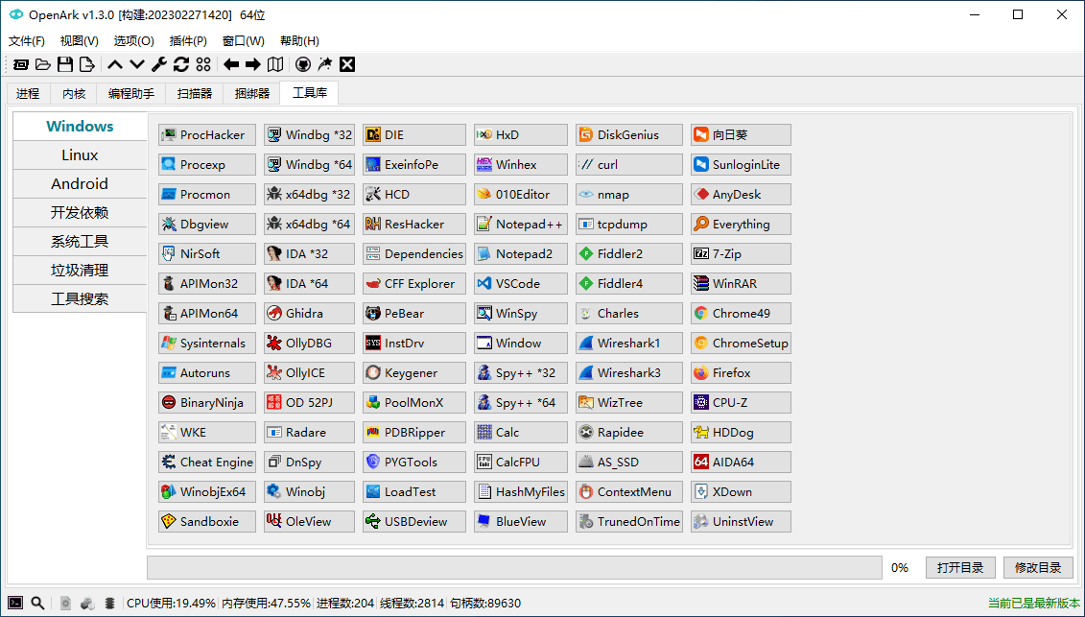Click the 修改目录 button
This screenshot has width=1085, height=617.
tap(1038, 568)
